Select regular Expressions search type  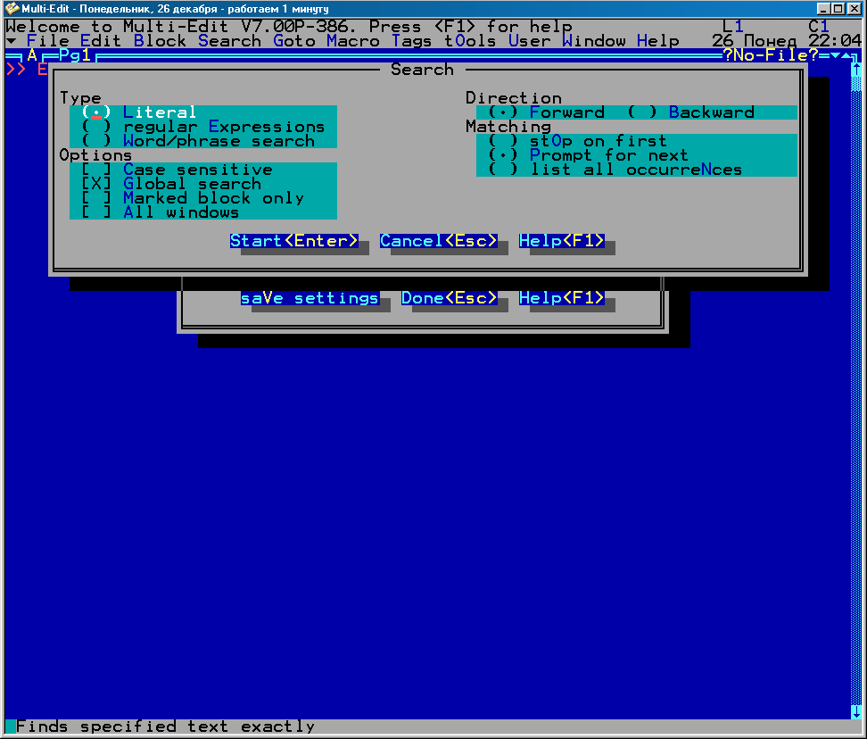pyautogui.click(x=203, y=127)
